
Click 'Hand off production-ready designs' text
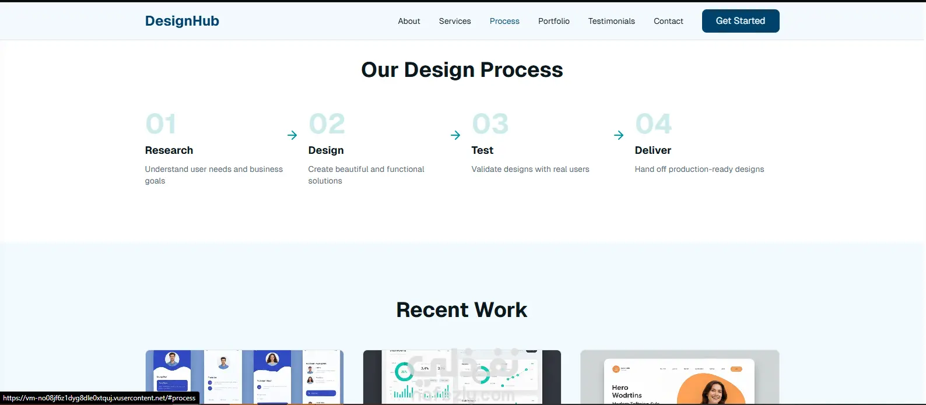coord(700,169)
